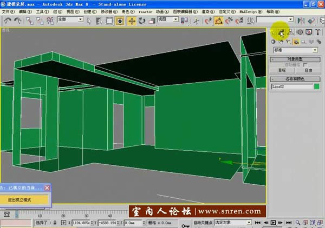Click the Edit Named Selection Sets icon
The image size is (325, 228).
click(250, 21)
